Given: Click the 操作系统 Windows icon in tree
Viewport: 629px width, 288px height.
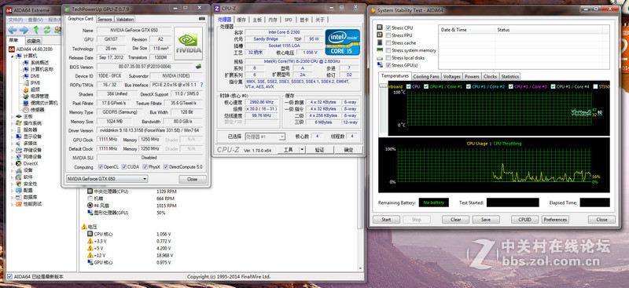Looking at the screenshot, I should 18,123.
